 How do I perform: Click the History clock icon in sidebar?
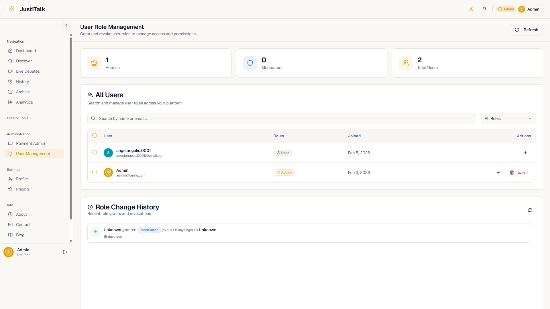pos(10,82)
